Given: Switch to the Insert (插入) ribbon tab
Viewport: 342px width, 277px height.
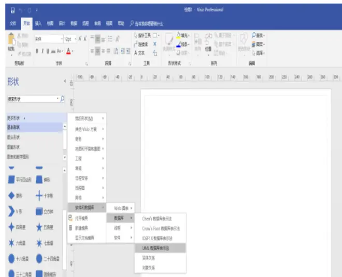Looking at the screenshot, I should (38, 23).
